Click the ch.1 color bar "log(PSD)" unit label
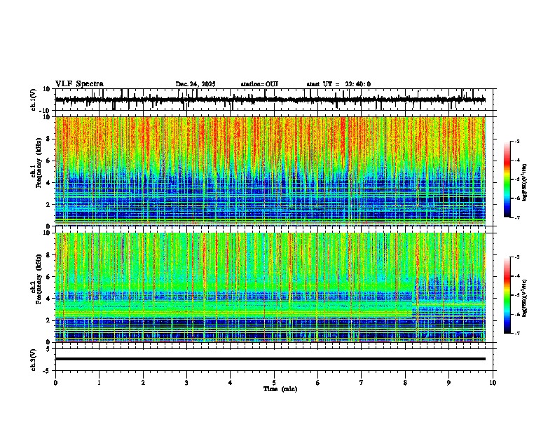This screenshot has height=429, width=555. pyautogui.click(x=525, y=182)
